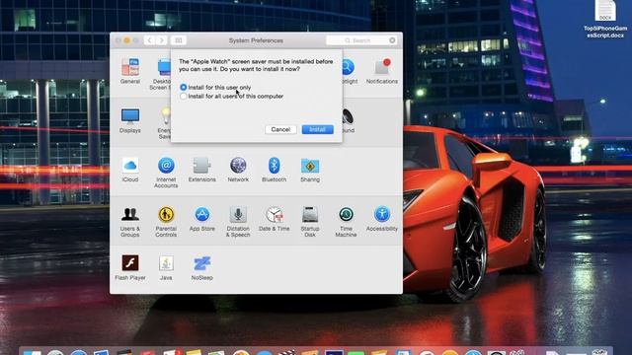Image resolution: width=632 pixels, height=355 pixels.
Task: Open the Notifications preferences pane
Action: coord(382,71)
